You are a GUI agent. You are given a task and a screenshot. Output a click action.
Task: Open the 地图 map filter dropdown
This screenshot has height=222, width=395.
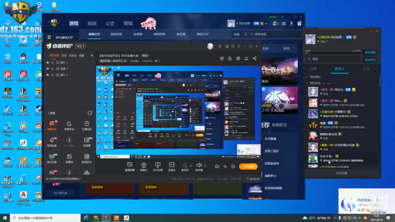pyautogui.click(x=240, y=34)
